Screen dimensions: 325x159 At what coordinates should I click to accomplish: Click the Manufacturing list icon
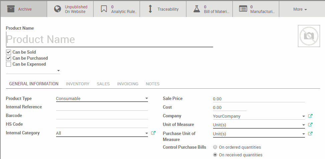coord(243,9)
